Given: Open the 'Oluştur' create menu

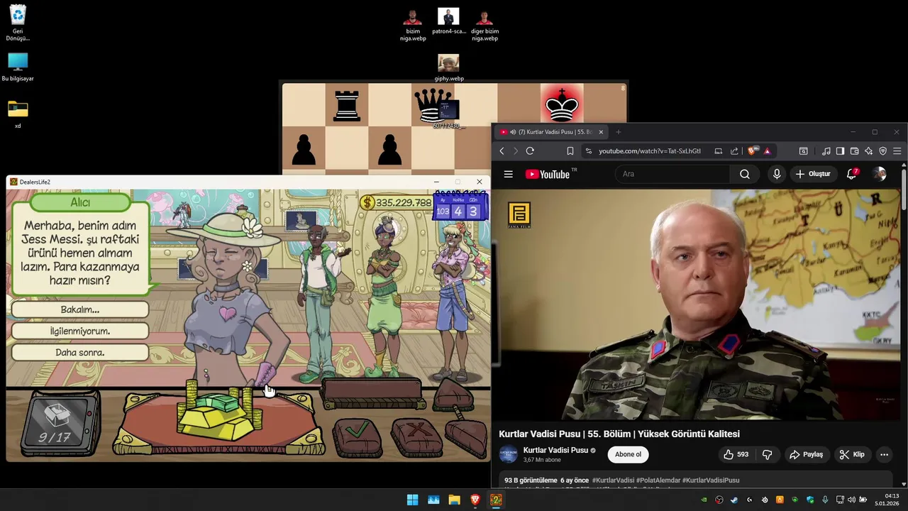Looking at the screenshot, I should point(813,174).
